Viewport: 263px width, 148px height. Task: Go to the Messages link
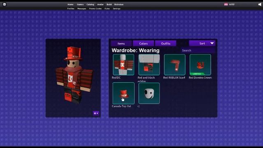[82, 9]
